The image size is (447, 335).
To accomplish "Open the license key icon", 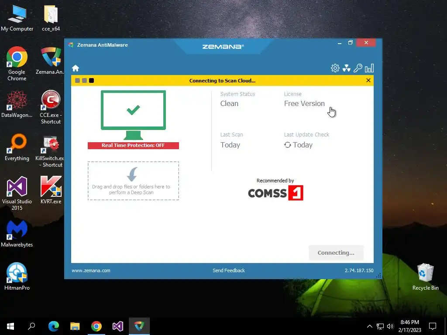I will [358, 68].
